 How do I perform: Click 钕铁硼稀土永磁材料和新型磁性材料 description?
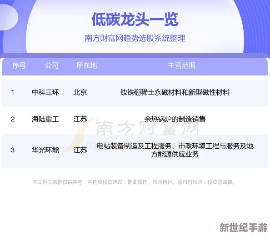coord(175,92)
